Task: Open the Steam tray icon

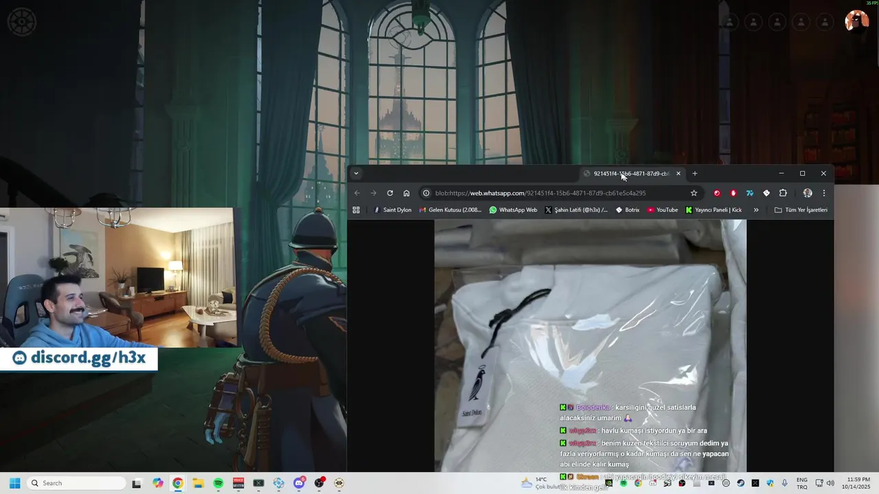Action: coord(740,483)
